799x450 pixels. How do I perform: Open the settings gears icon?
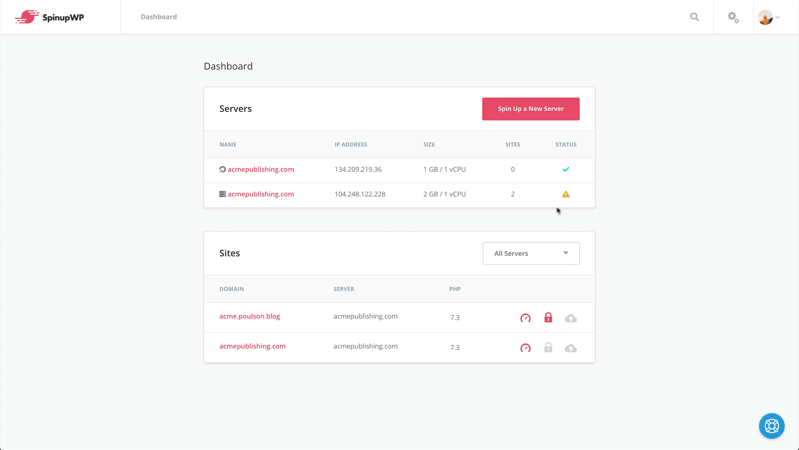[x=733, y=18]
